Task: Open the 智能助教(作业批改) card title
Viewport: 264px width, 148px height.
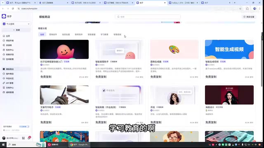Action: pyautogui.click(x=106, y=107)
